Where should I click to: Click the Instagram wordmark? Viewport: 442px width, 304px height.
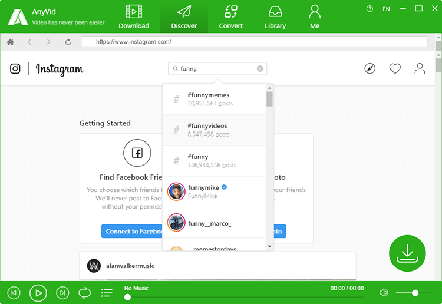pos(60,70)
